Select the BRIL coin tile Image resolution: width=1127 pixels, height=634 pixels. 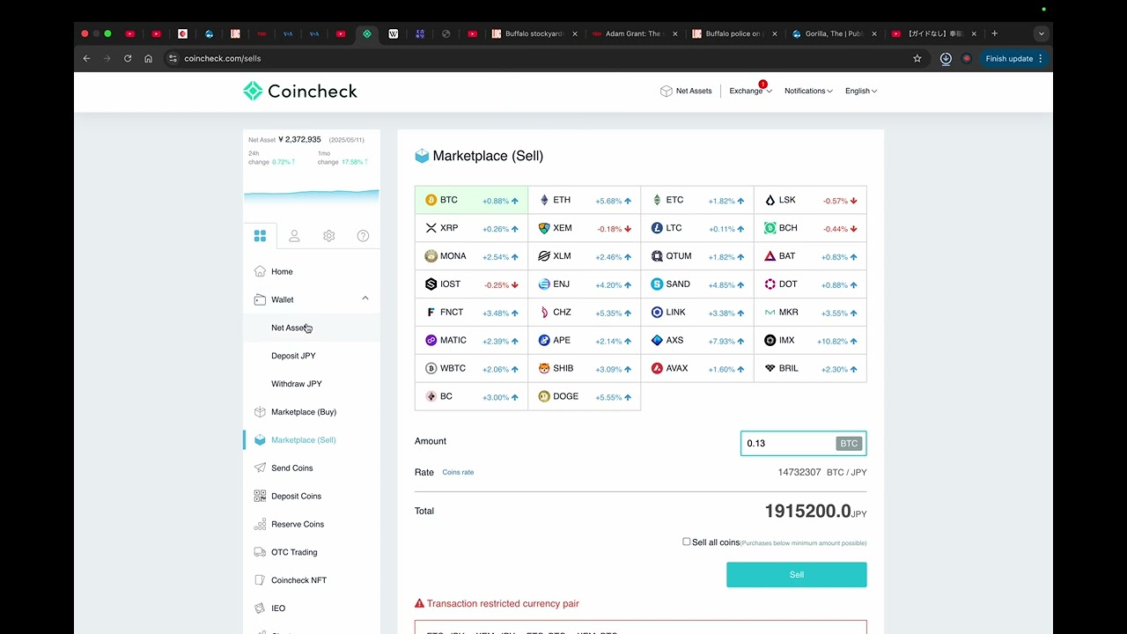(810, 369)
